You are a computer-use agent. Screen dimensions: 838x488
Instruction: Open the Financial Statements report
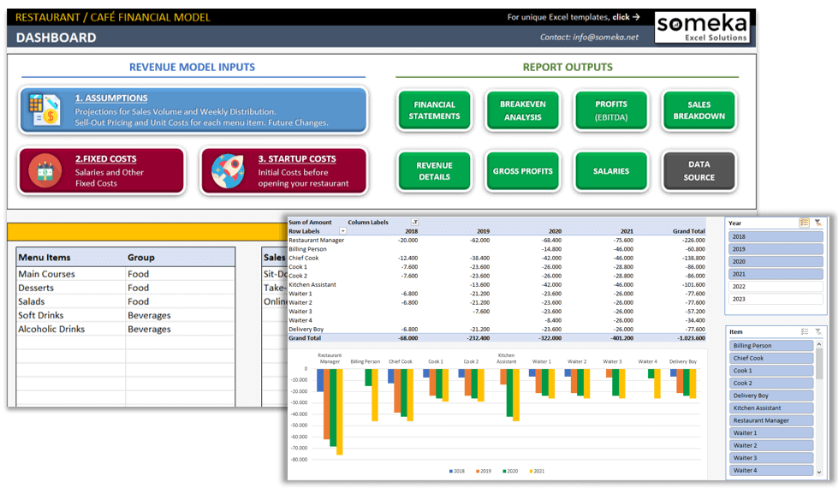[x=434, y=110]
